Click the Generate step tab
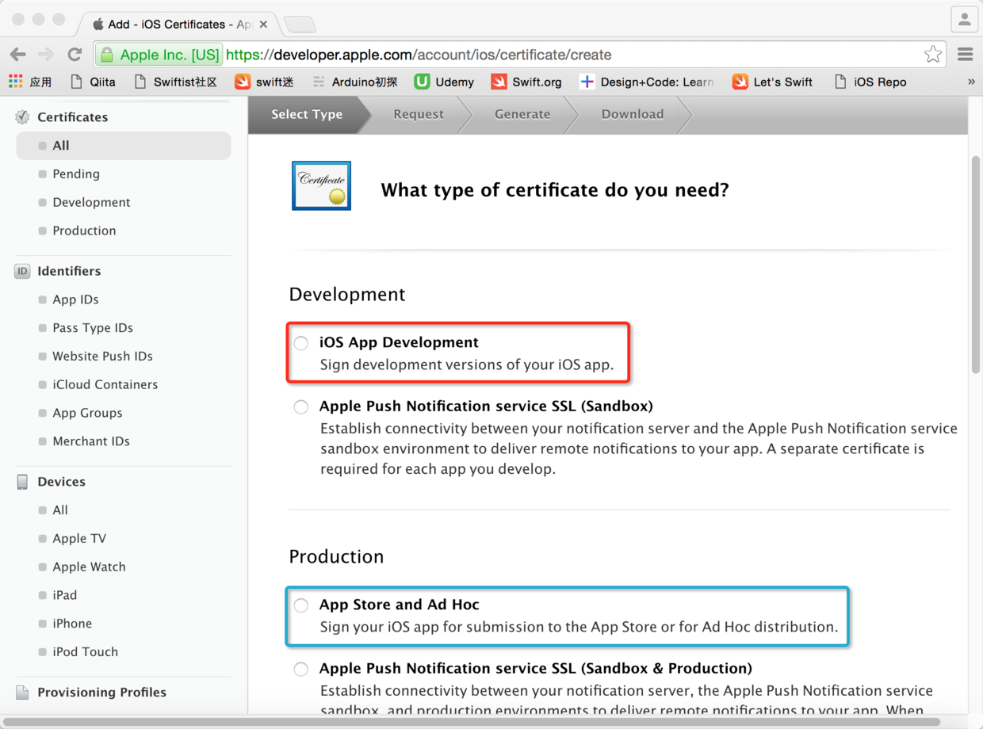Screen dimensions: 983x729 pos(522,114)
